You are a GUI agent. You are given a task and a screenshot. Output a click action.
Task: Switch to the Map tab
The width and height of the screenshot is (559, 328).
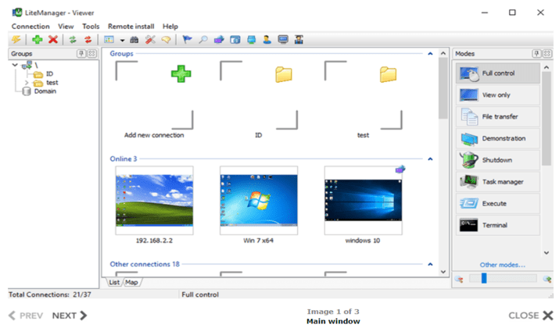tap(131, 283)
